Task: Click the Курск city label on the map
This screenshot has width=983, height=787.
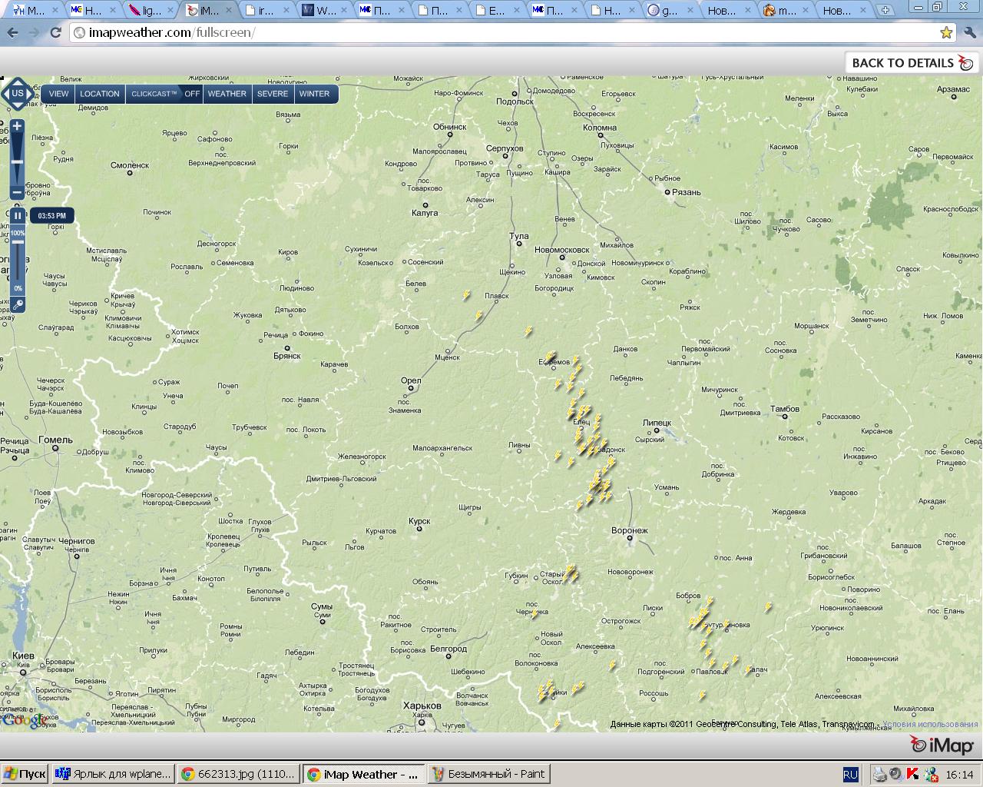Action: [x=419, y=521]
